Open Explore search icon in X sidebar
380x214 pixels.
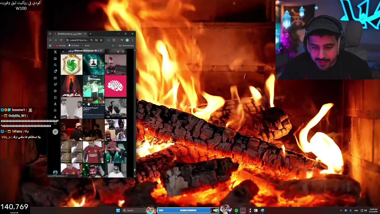55,65
